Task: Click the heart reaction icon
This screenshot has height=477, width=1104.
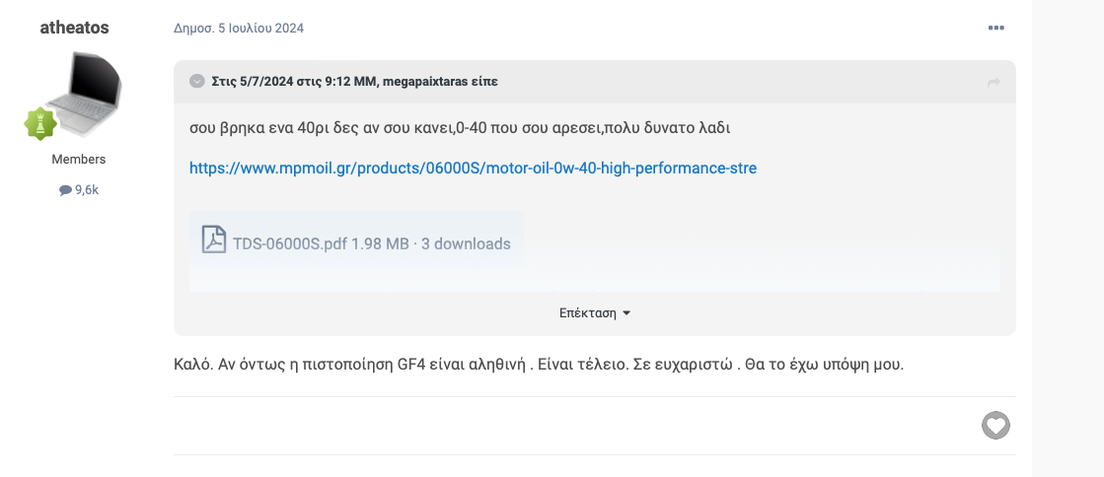Action: coord(995,426)
